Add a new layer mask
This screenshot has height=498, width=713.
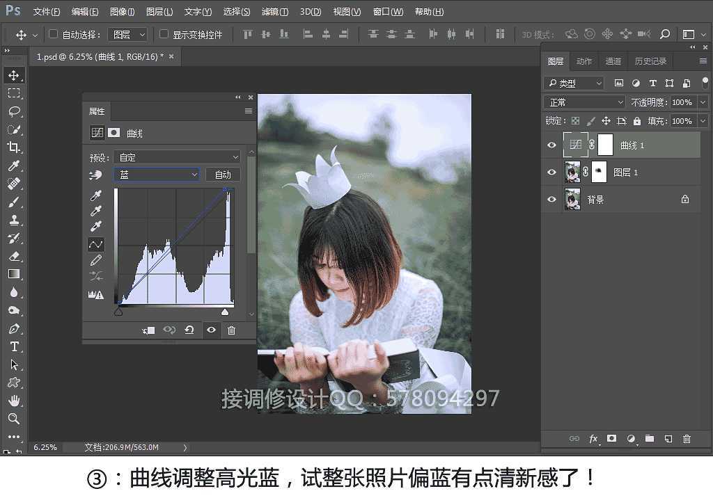point(612,439)
